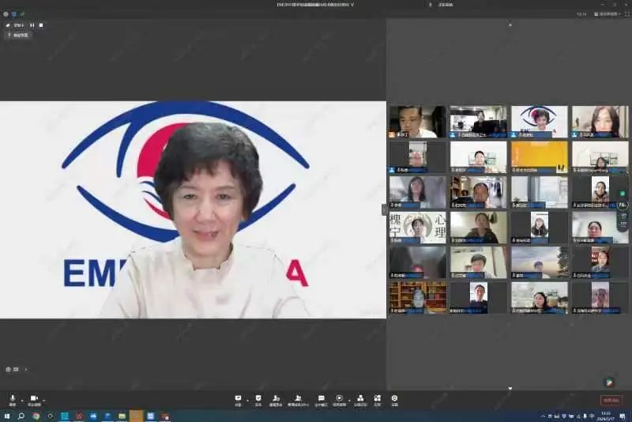Select participant tile with orange yellow background
The width and height of the screenshot is (632, 422).
click(x=540, y=157)
